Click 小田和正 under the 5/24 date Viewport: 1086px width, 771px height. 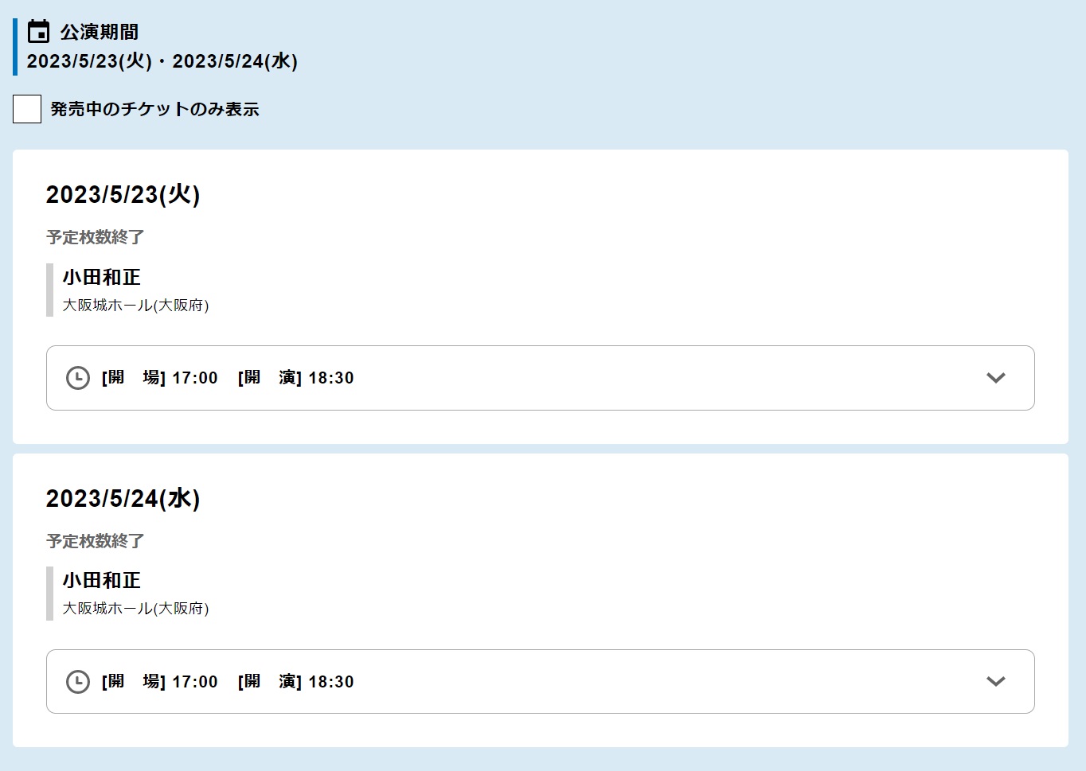[102, 580]
